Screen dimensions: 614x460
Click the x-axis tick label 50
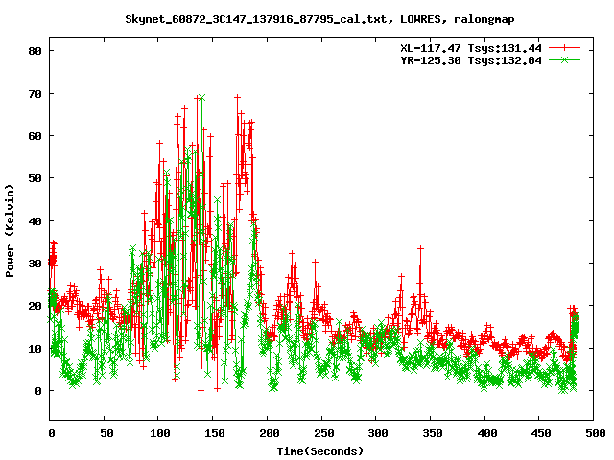point(106,433)
